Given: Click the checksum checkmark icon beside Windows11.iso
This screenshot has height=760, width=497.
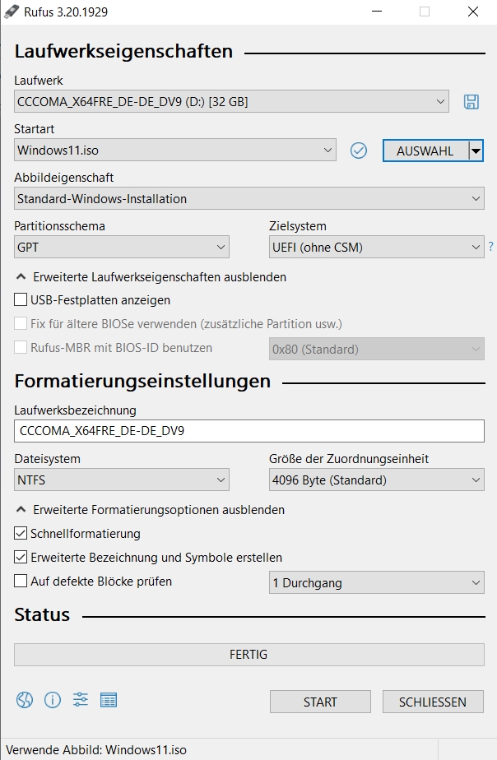Looking at the screenshot, I should [358, 151].
